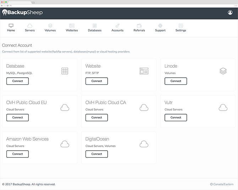Viewport: 238px width, 190px height.
Task: Click the Canada/Eastern timezone link
Action: pyautogui.click(x=222, y=184)
